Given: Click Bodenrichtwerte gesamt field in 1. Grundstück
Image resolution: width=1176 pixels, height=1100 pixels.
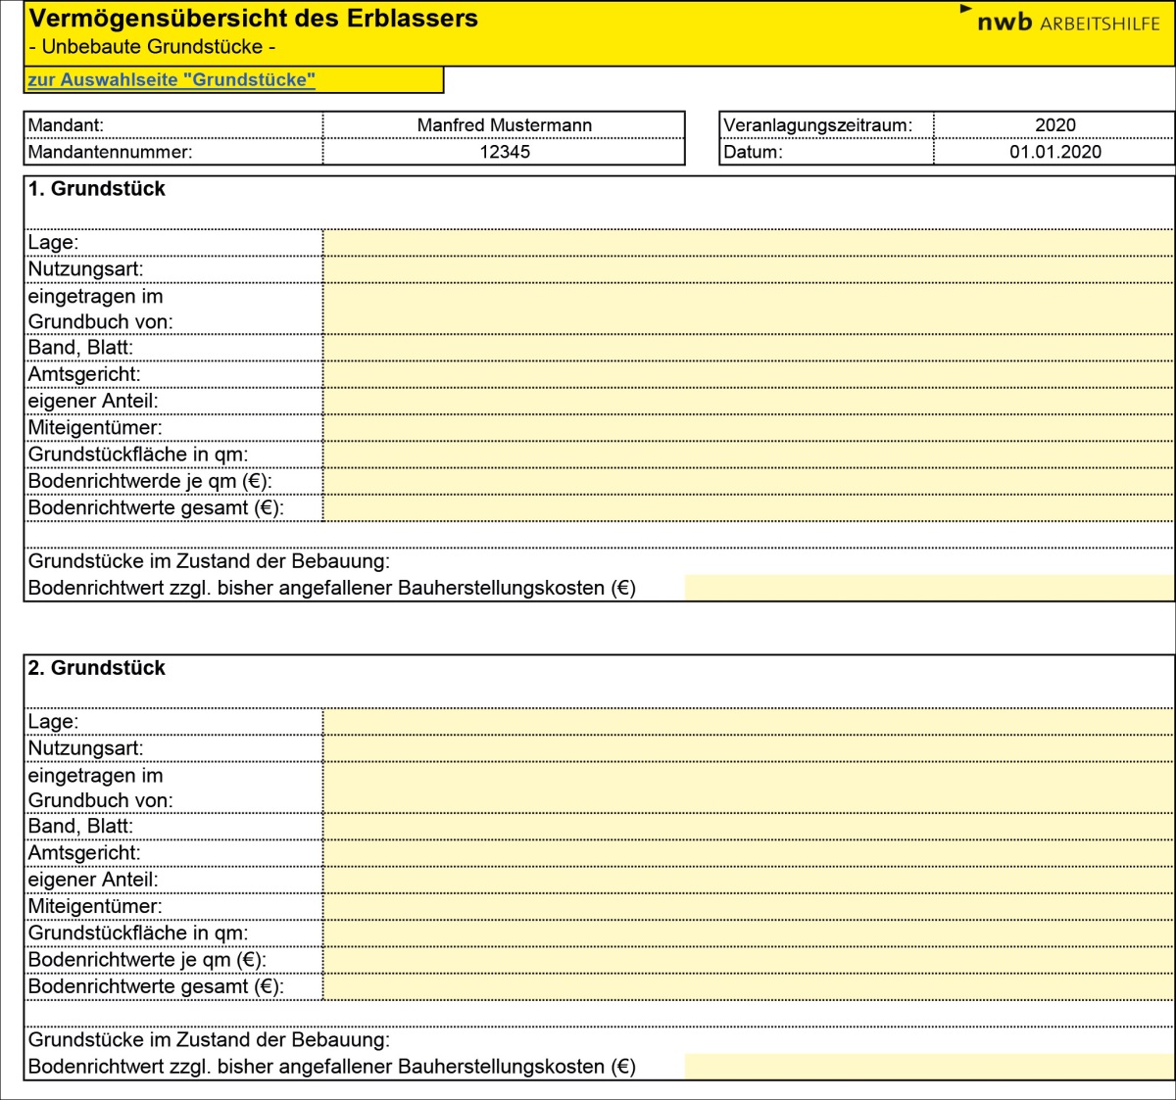Looking at the screenshot, I should [748, 507].
